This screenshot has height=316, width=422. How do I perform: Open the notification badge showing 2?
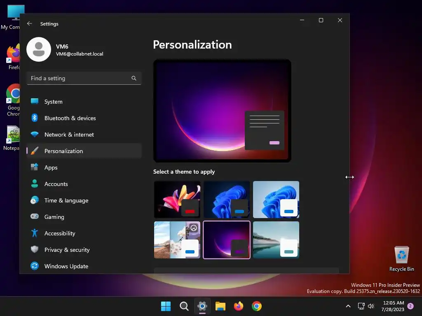pyautogui.click(x=410, y=306)
